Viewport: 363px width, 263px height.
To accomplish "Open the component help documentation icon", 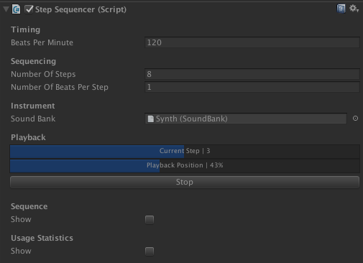I will click(x=341, y=9).
